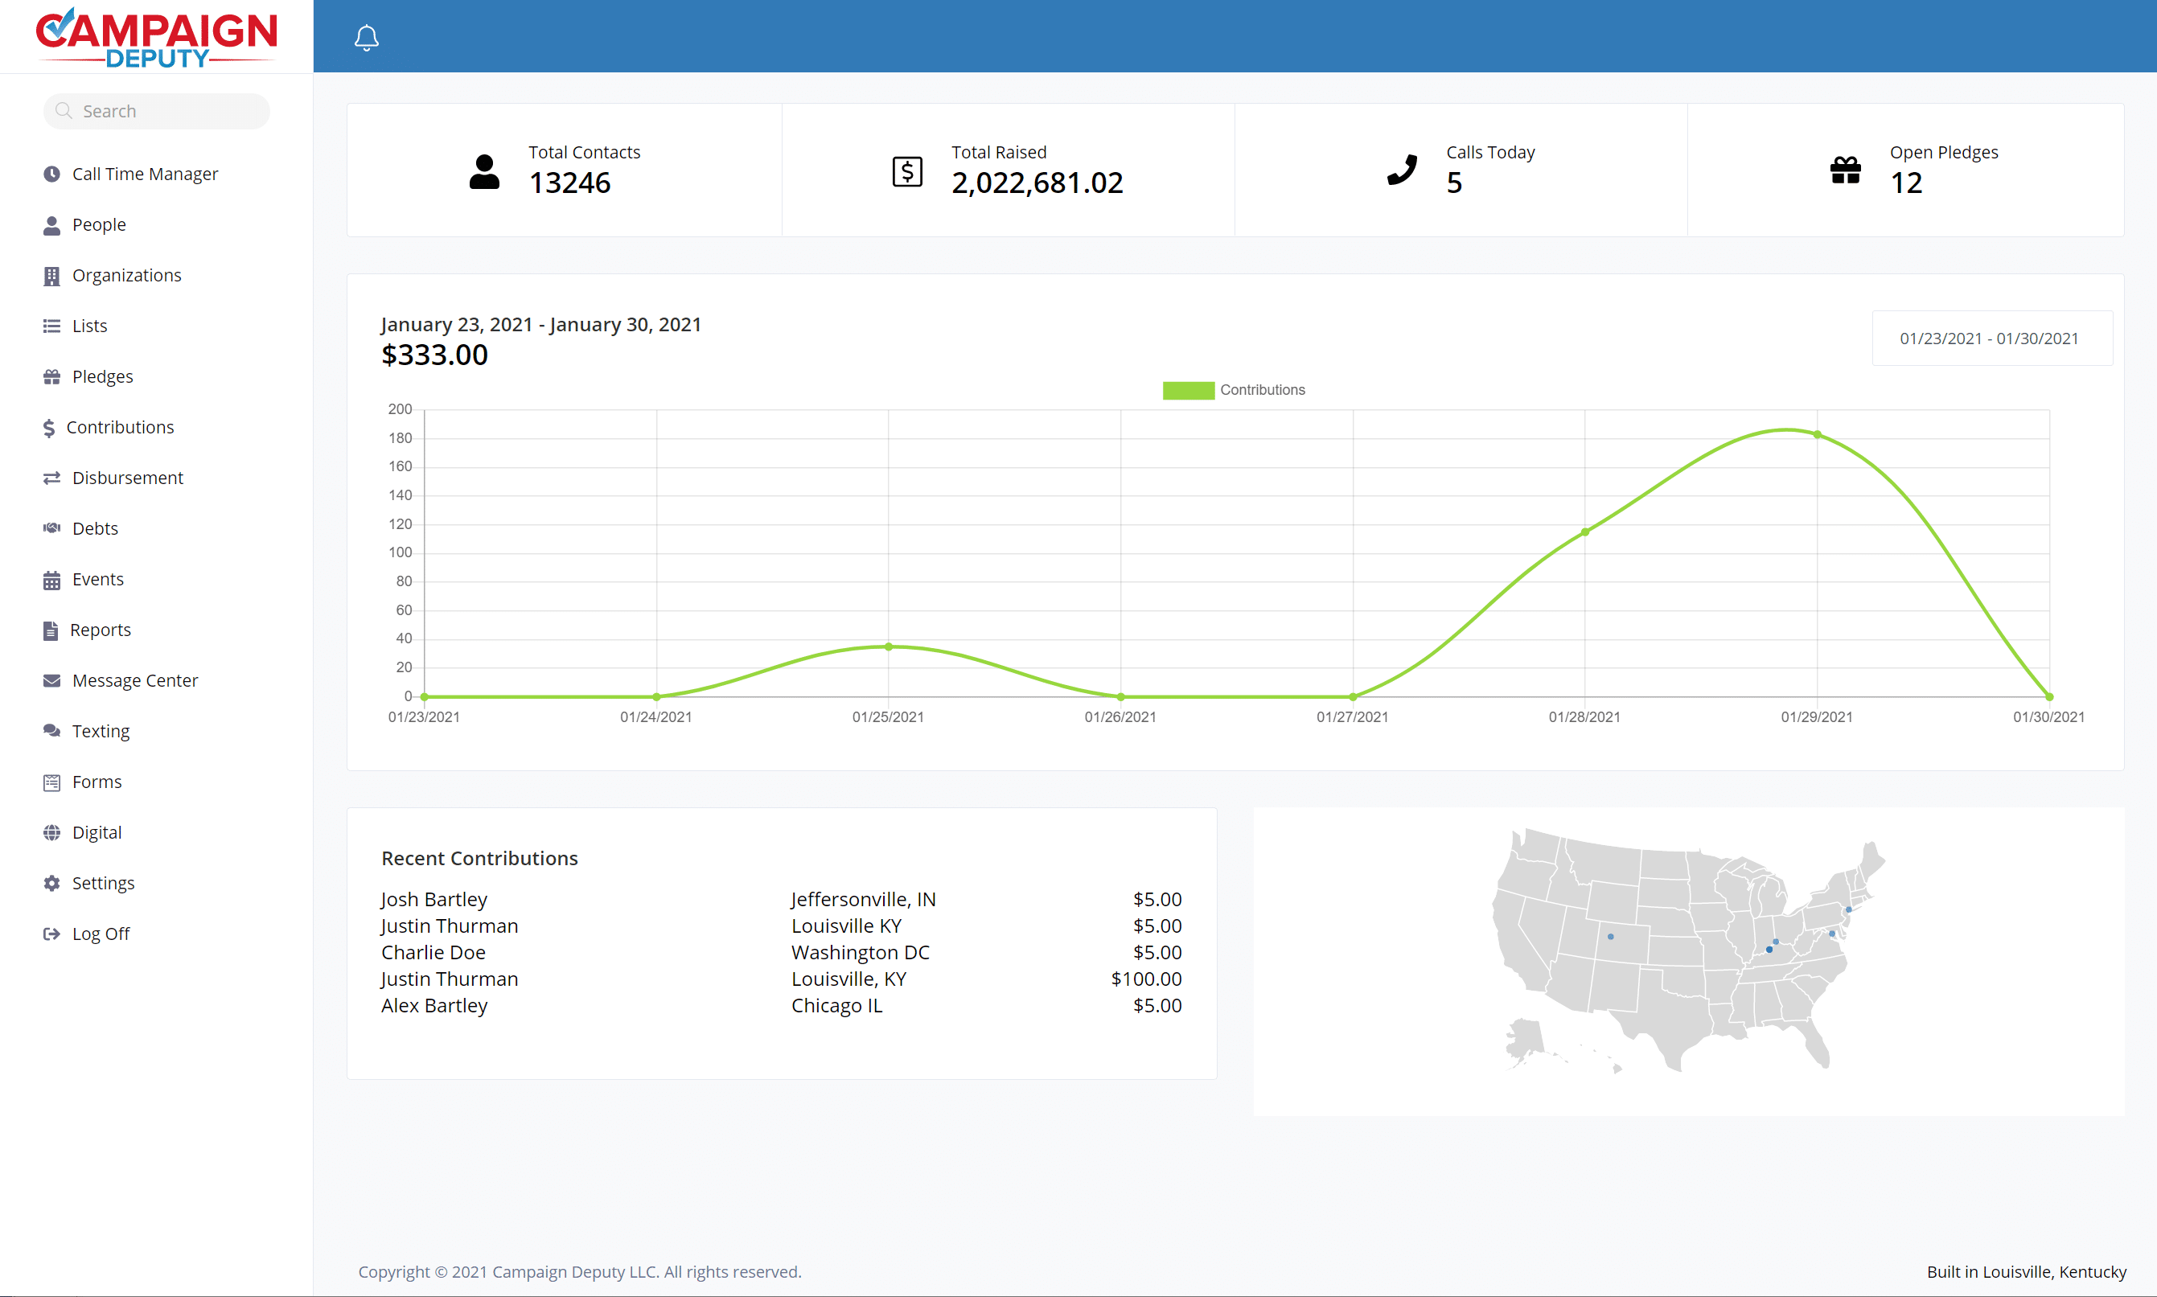The width and height of the screenshot is (2157, 1297).
Task: Click Chicago IL location text
Action: point(836,1006)
